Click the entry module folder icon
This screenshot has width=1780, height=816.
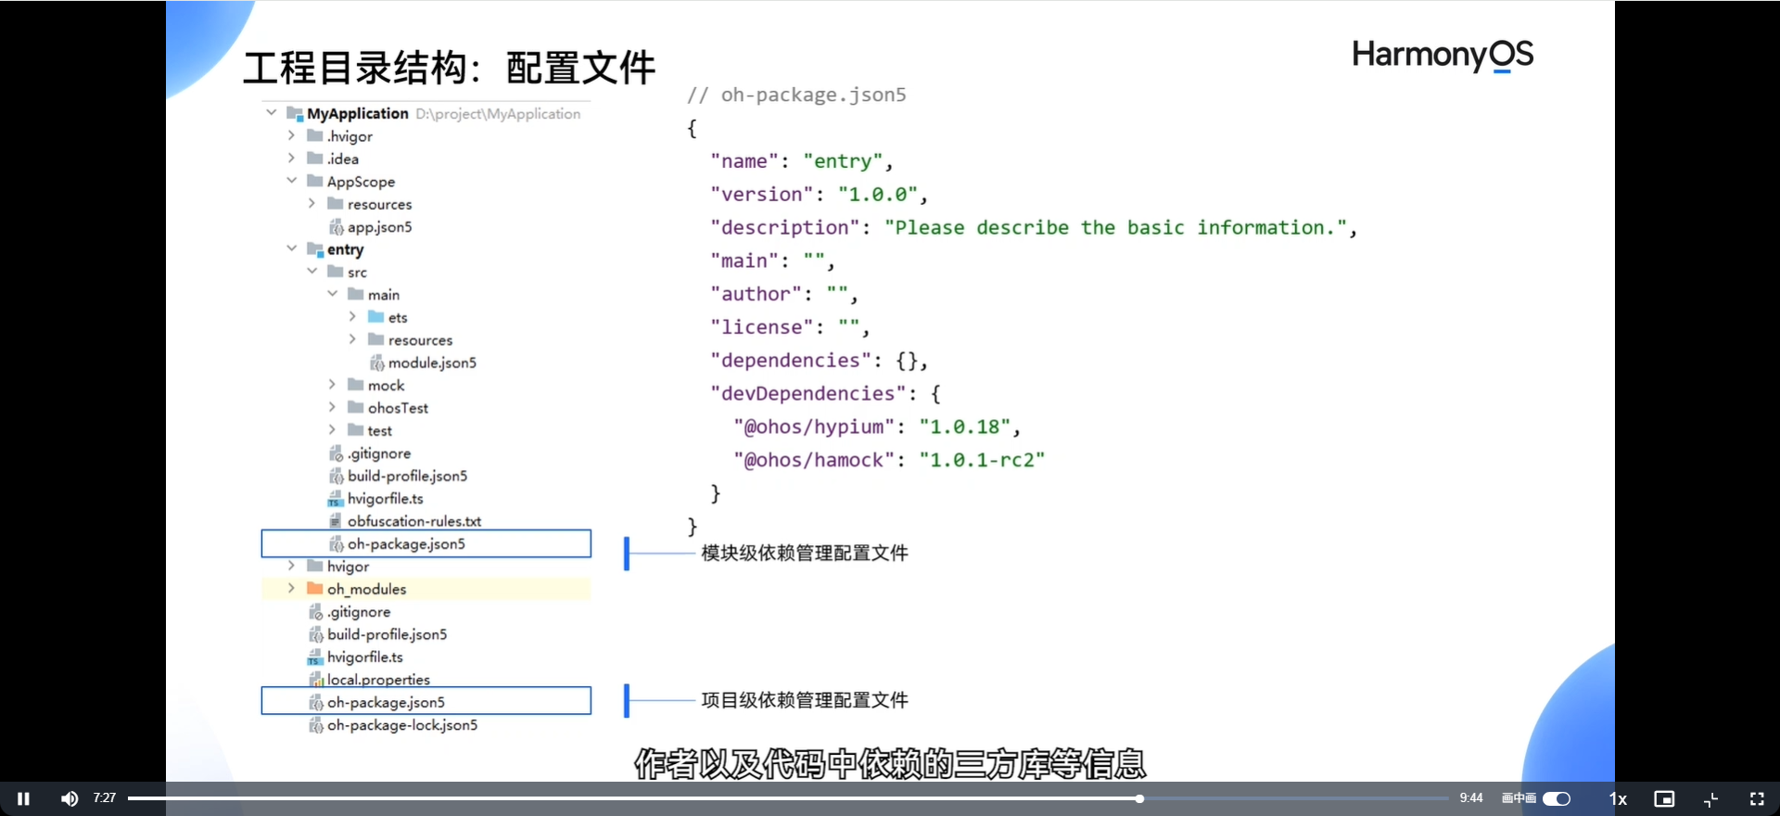click(315, 249)
